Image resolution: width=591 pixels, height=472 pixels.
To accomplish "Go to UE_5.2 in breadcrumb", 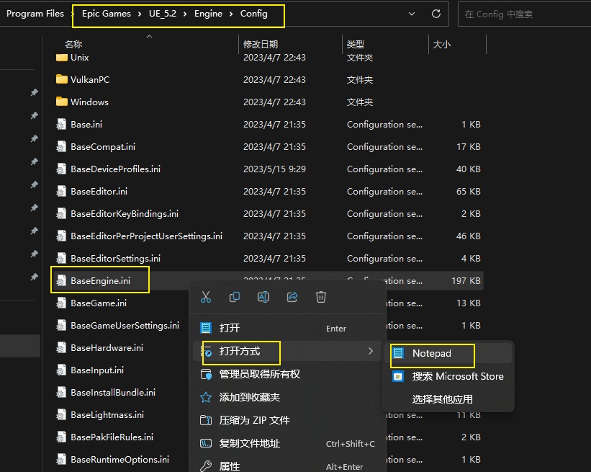I will point(163,14).
